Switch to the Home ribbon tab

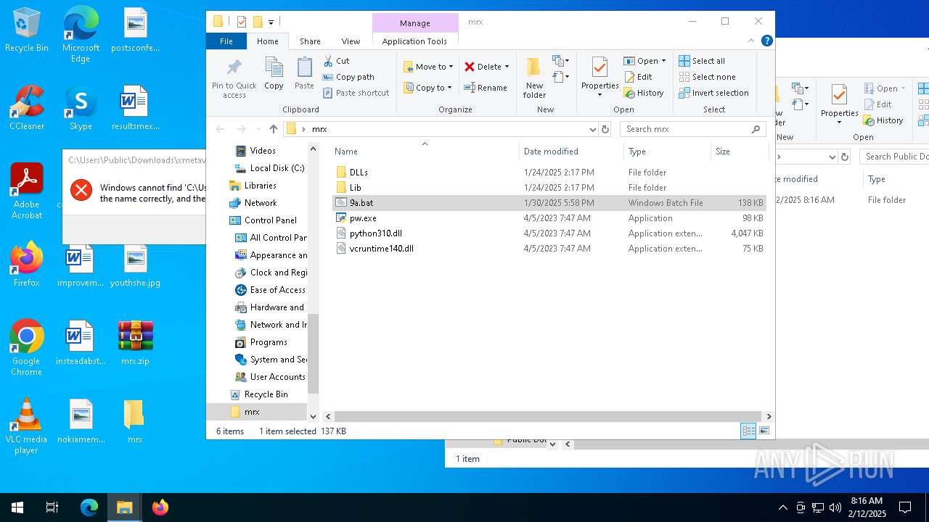click(x=268, y=41)
